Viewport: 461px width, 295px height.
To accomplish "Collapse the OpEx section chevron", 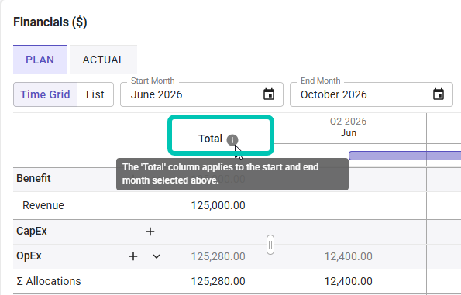I will (157, 256).
